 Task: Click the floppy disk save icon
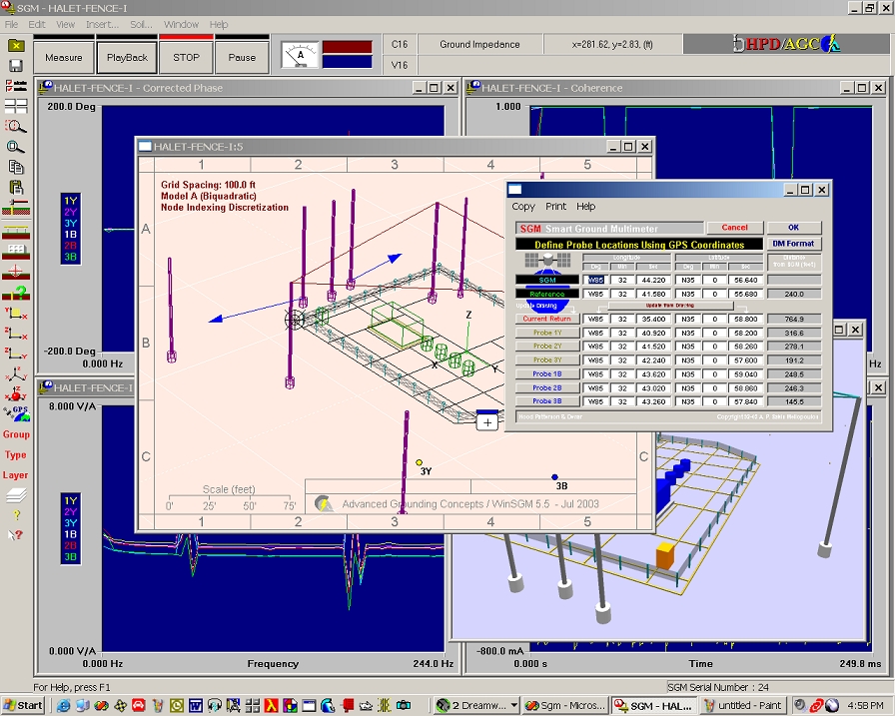click(x=16, y=65)
